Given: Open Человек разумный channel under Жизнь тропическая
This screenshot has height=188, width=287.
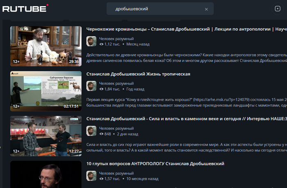Looking at the screenshot, I should tap(116, 83).
